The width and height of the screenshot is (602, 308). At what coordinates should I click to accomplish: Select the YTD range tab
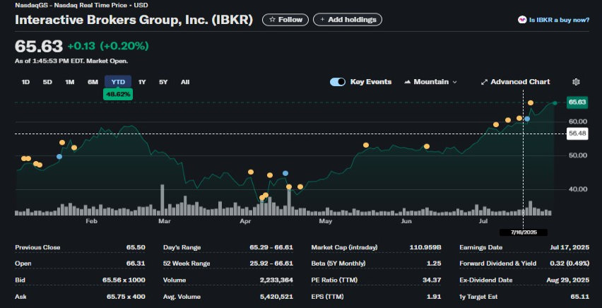[118, 82]
